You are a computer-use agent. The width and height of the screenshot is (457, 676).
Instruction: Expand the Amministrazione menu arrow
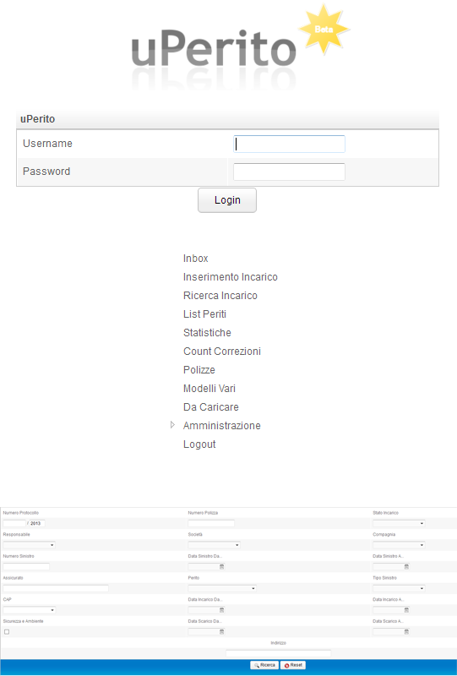coord(172,425)
